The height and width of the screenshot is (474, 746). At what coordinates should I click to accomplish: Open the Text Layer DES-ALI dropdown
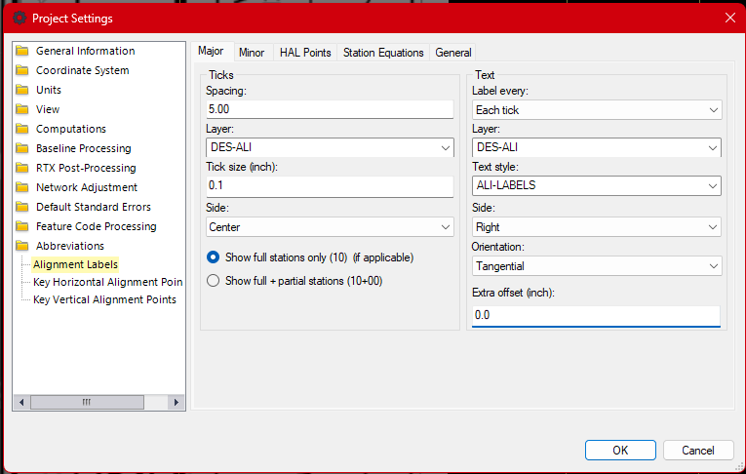coord(597,147)
